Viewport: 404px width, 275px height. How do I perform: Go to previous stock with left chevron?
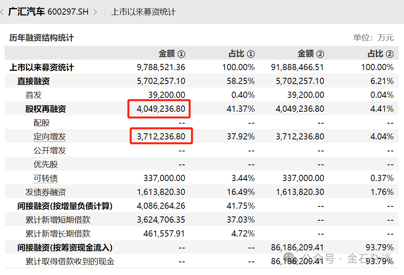[2, 12]
